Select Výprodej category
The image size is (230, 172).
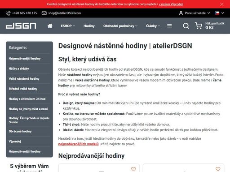(15, 142)
